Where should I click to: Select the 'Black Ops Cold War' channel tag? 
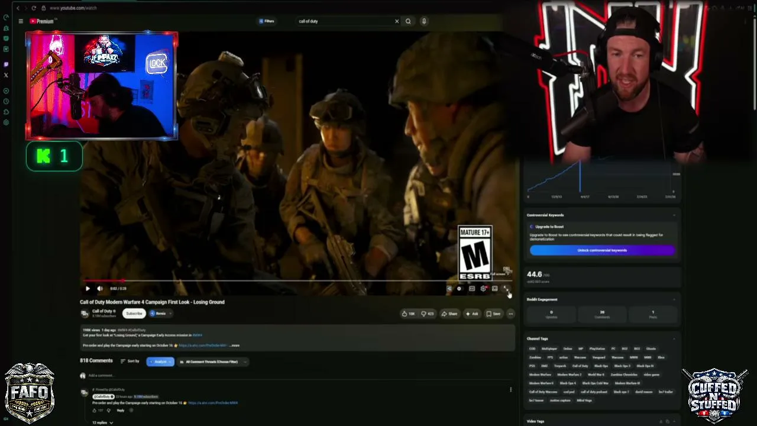pos(595,383)
